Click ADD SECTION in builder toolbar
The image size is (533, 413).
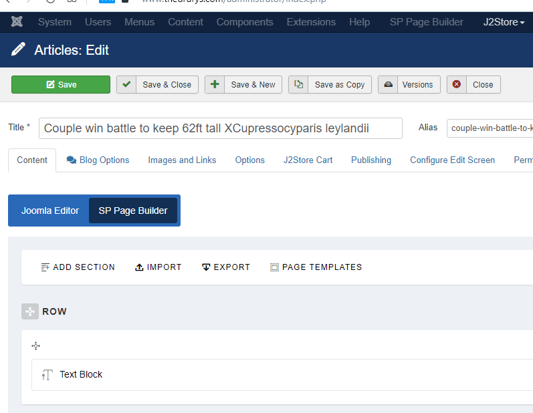pos(78,267)
